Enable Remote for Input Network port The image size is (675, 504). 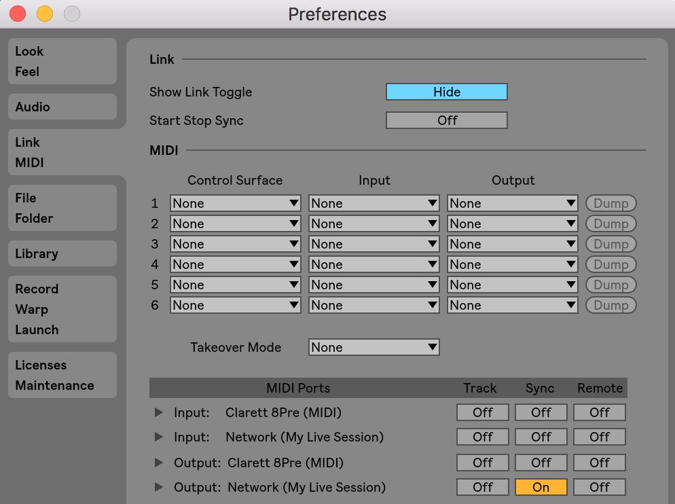click(x=599, y=437)
